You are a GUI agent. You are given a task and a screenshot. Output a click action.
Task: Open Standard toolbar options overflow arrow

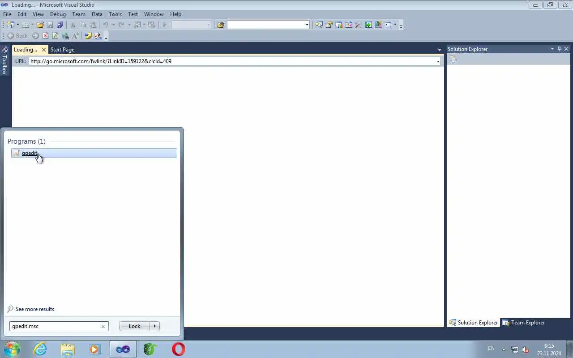pyautogui.click(x=401, y=26)
